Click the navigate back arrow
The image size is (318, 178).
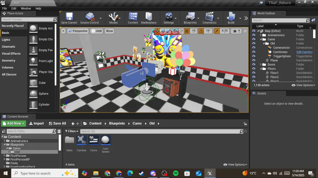coord(73,123)
